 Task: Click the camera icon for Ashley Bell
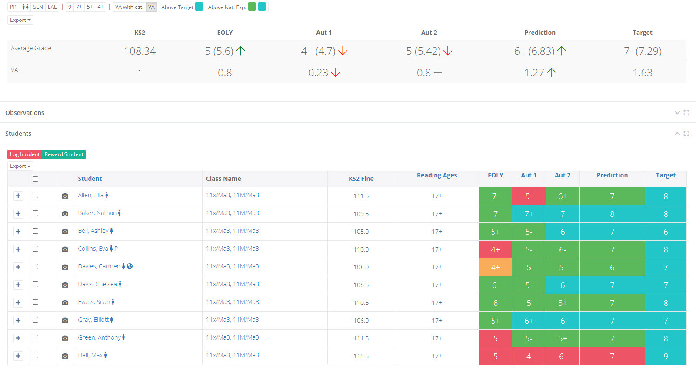click(x=65, y=232)
